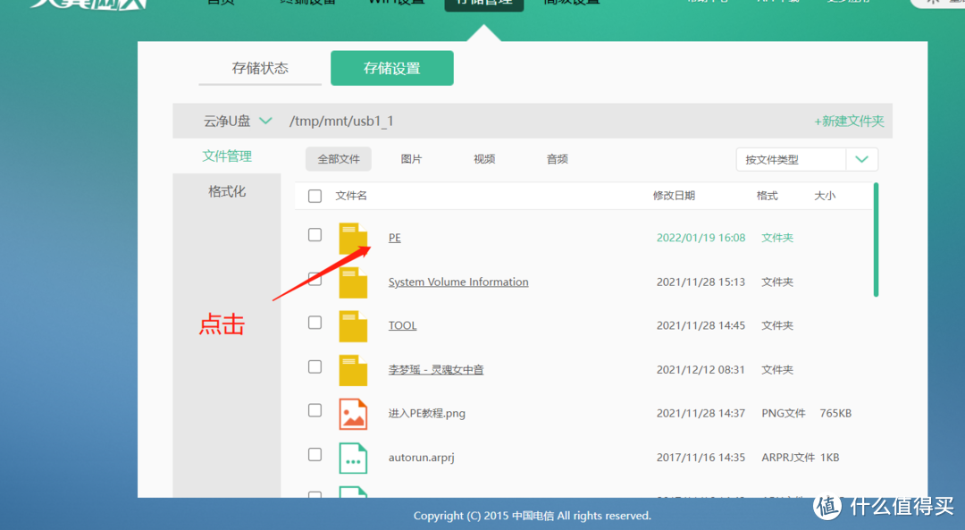The width and height of the screenshot is (965, 530).
Task: Click the 什么值得买 circle logo
Action: (827, 507)
